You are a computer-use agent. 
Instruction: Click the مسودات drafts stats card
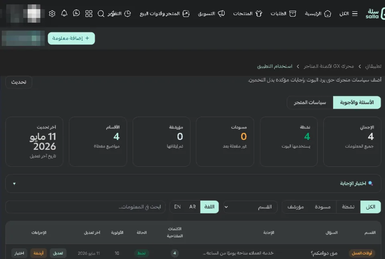tap(225, 142)
